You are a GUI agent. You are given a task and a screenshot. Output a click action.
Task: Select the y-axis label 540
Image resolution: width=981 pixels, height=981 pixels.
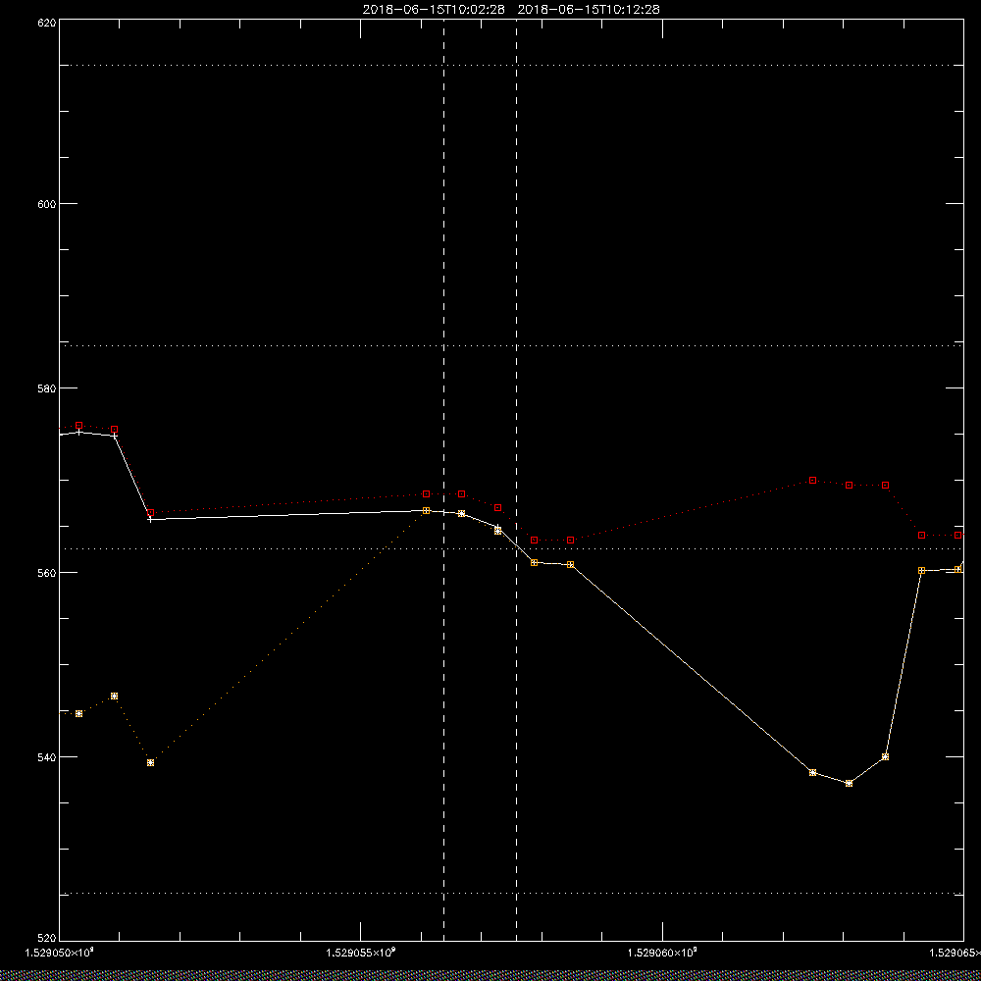click(47, 757)
